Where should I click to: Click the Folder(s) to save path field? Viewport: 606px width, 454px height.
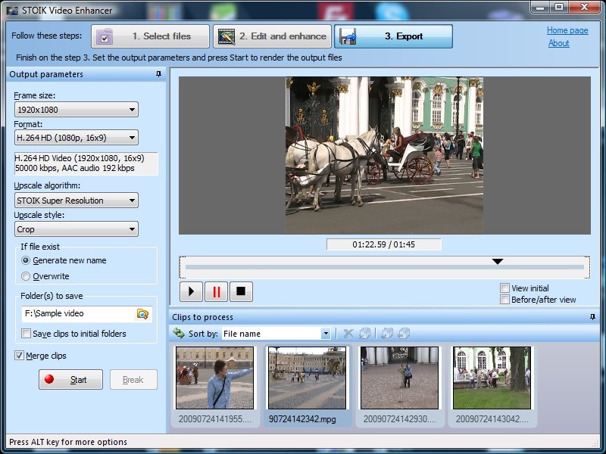click(77, 313)
